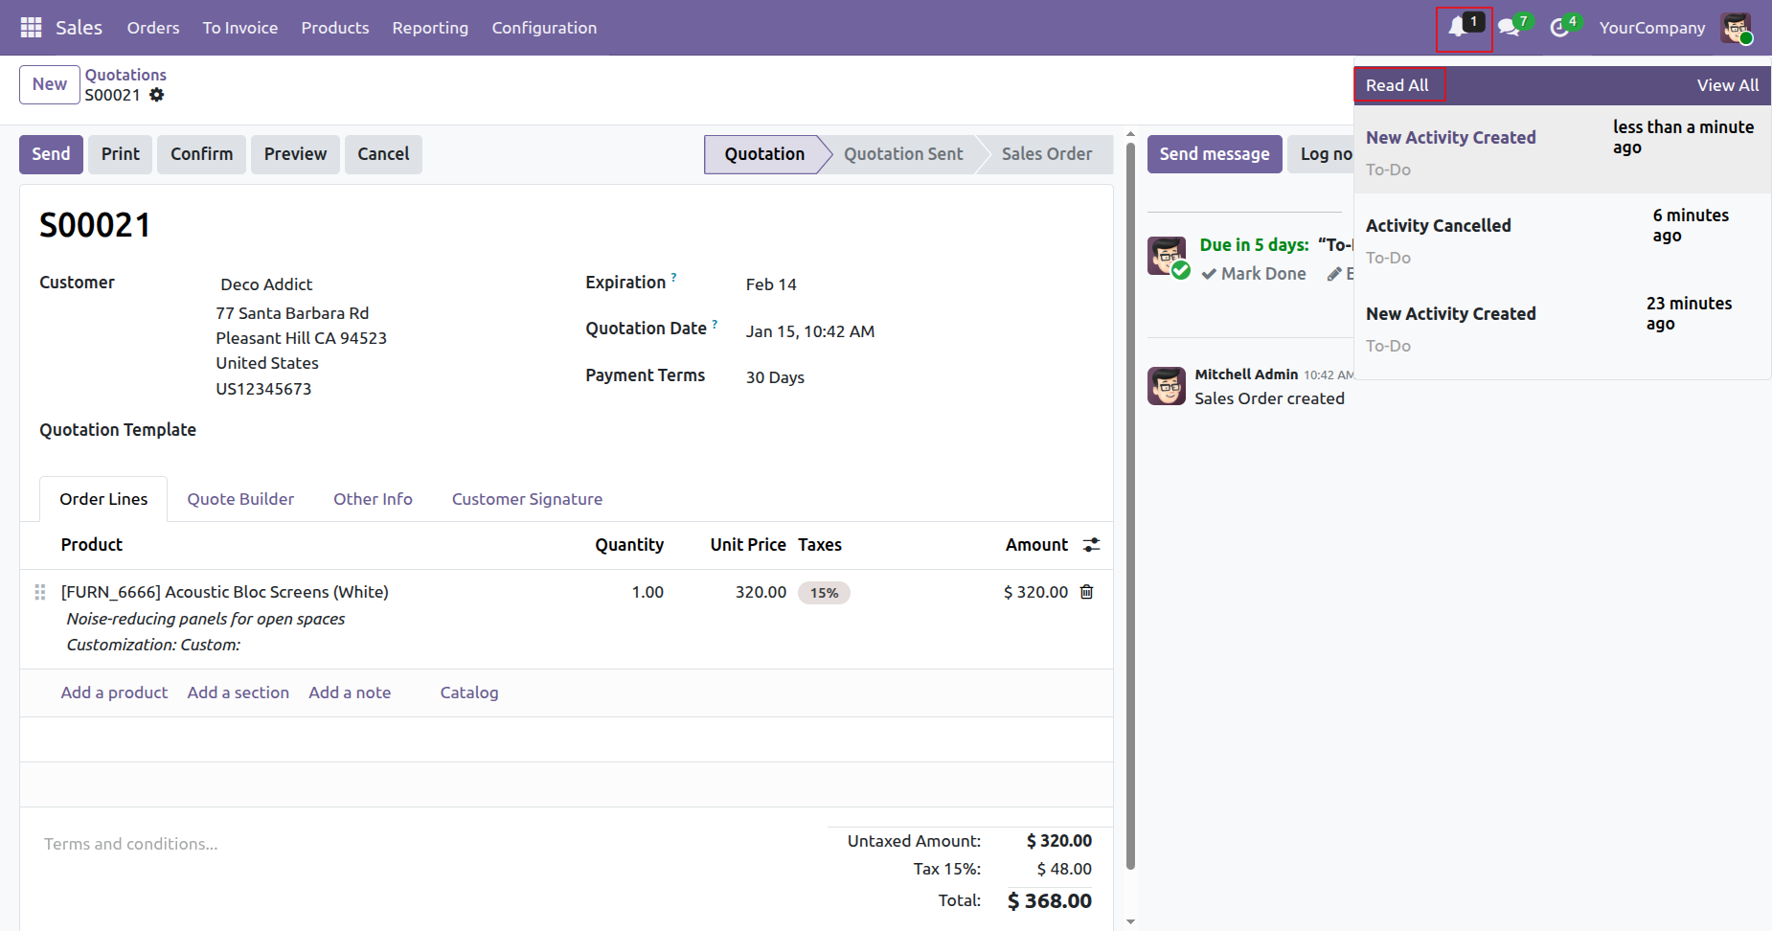Click the Confirm button
1772x931 pixels.
201,154
